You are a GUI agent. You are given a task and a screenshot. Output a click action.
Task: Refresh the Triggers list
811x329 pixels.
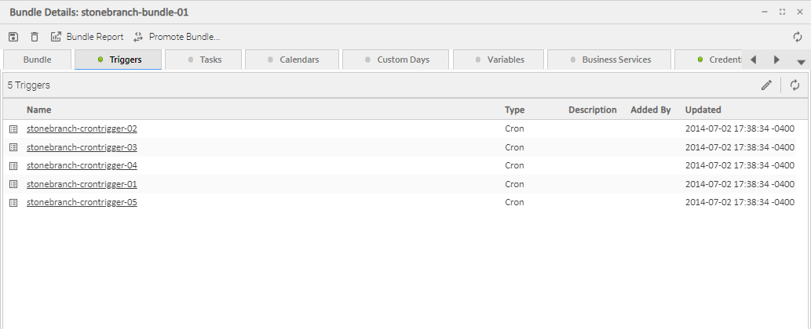point(795,85)
